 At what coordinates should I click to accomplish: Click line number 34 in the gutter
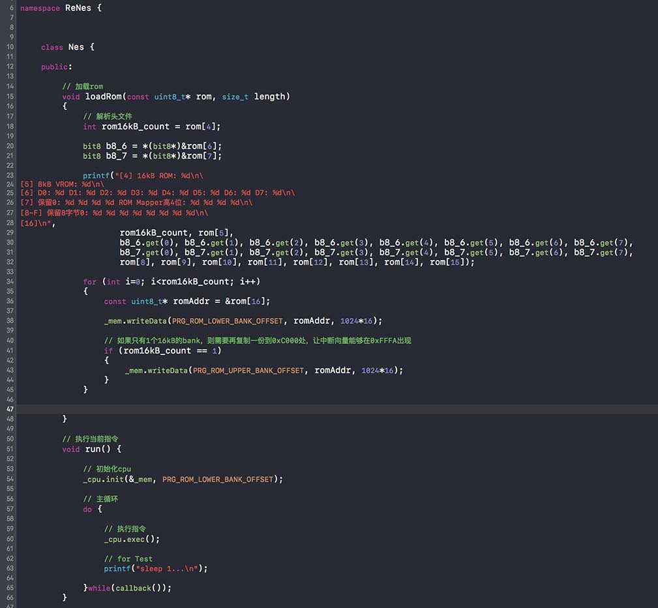pyautogui.click(x=10, y=282)
